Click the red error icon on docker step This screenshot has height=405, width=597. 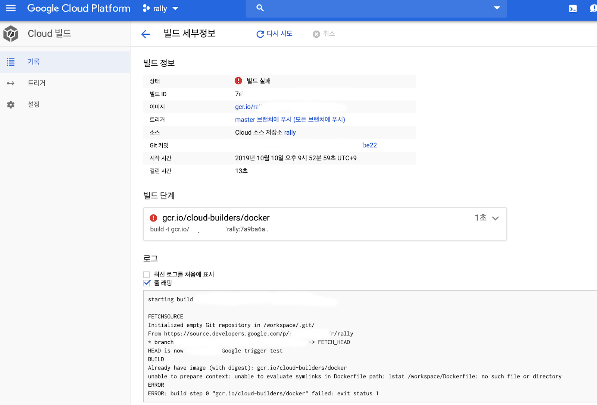pos(153,218)
